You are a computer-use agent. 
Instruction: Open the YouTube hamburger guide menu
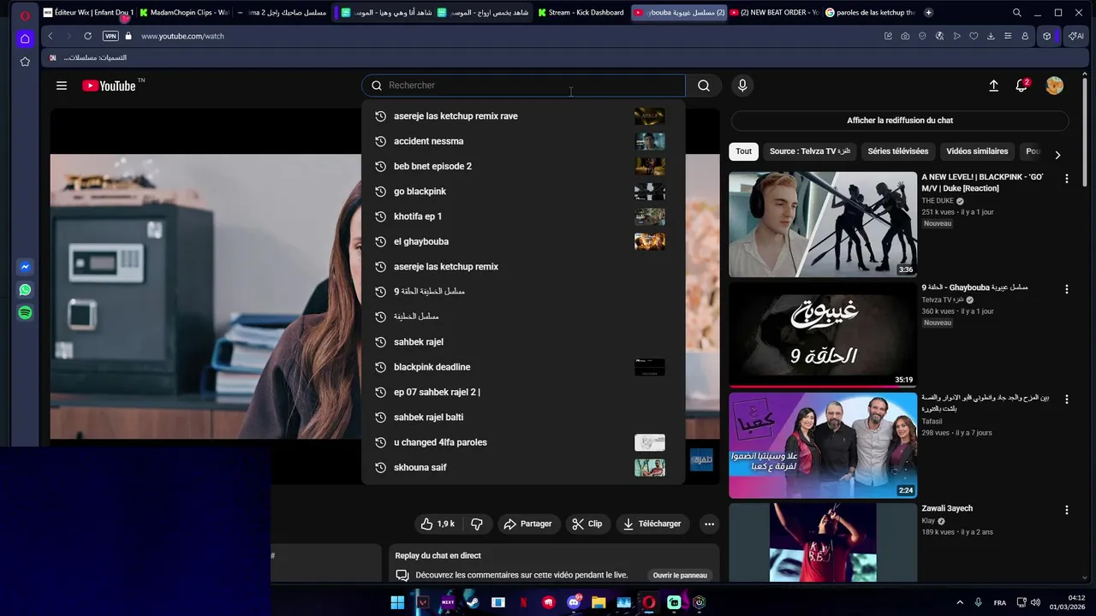coord(62,86)
